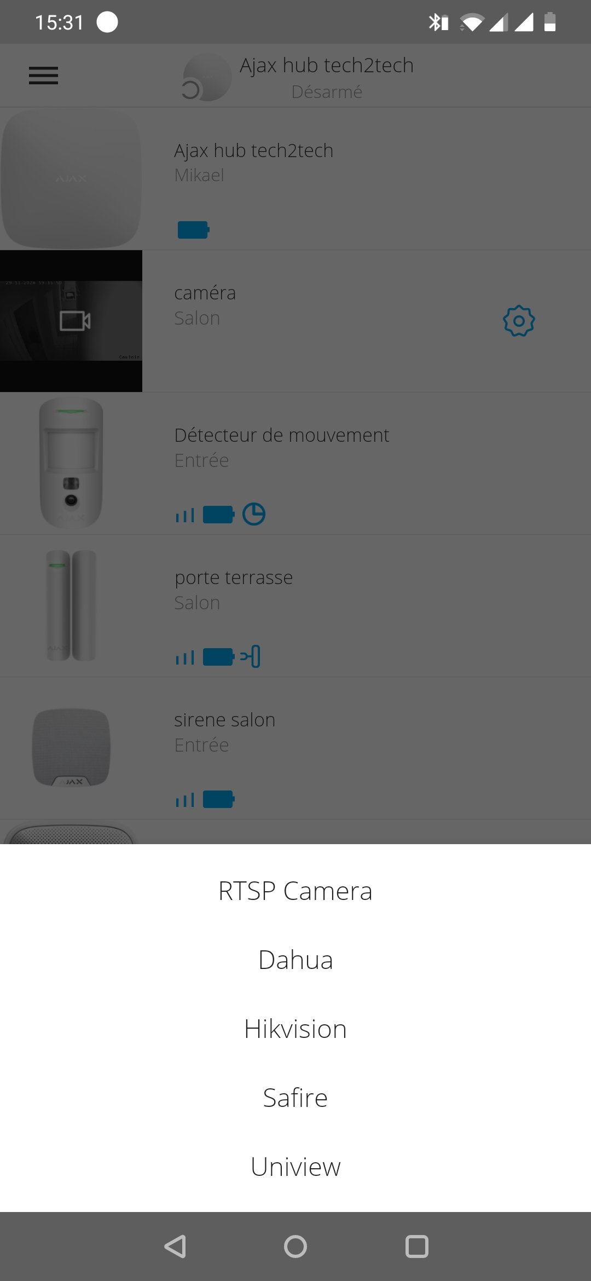
Task: Tap the motion detector clock icon
Action: click(254, 515)
